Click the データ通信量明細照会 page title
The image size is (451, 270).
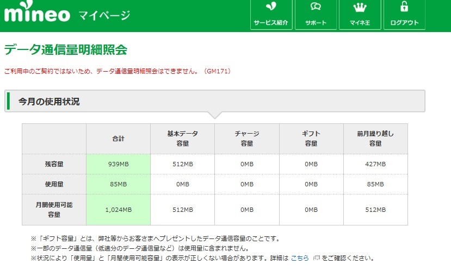tap(65, 50)
